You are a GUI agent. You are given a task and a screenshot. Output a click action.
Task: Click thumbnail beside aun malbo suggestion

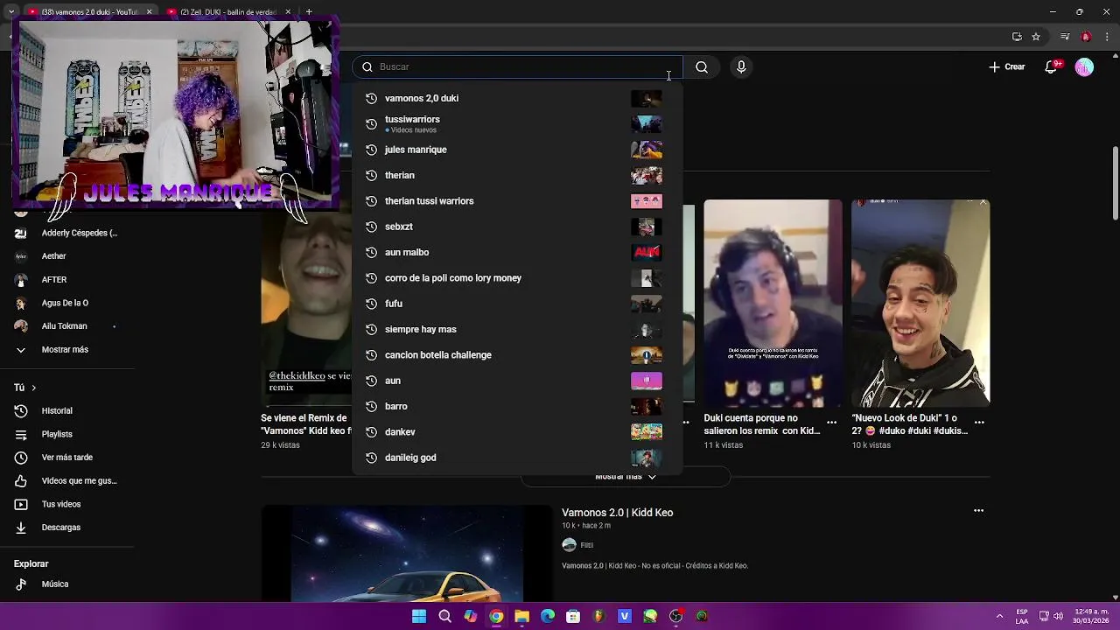point(647,252)
